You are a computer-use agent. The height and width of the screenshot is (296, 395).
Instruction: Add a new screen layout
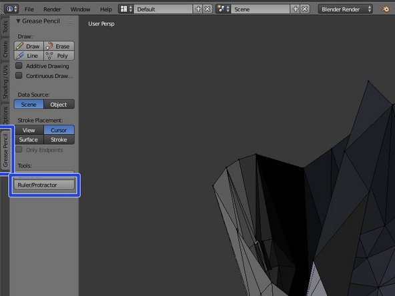pos(198,9)
